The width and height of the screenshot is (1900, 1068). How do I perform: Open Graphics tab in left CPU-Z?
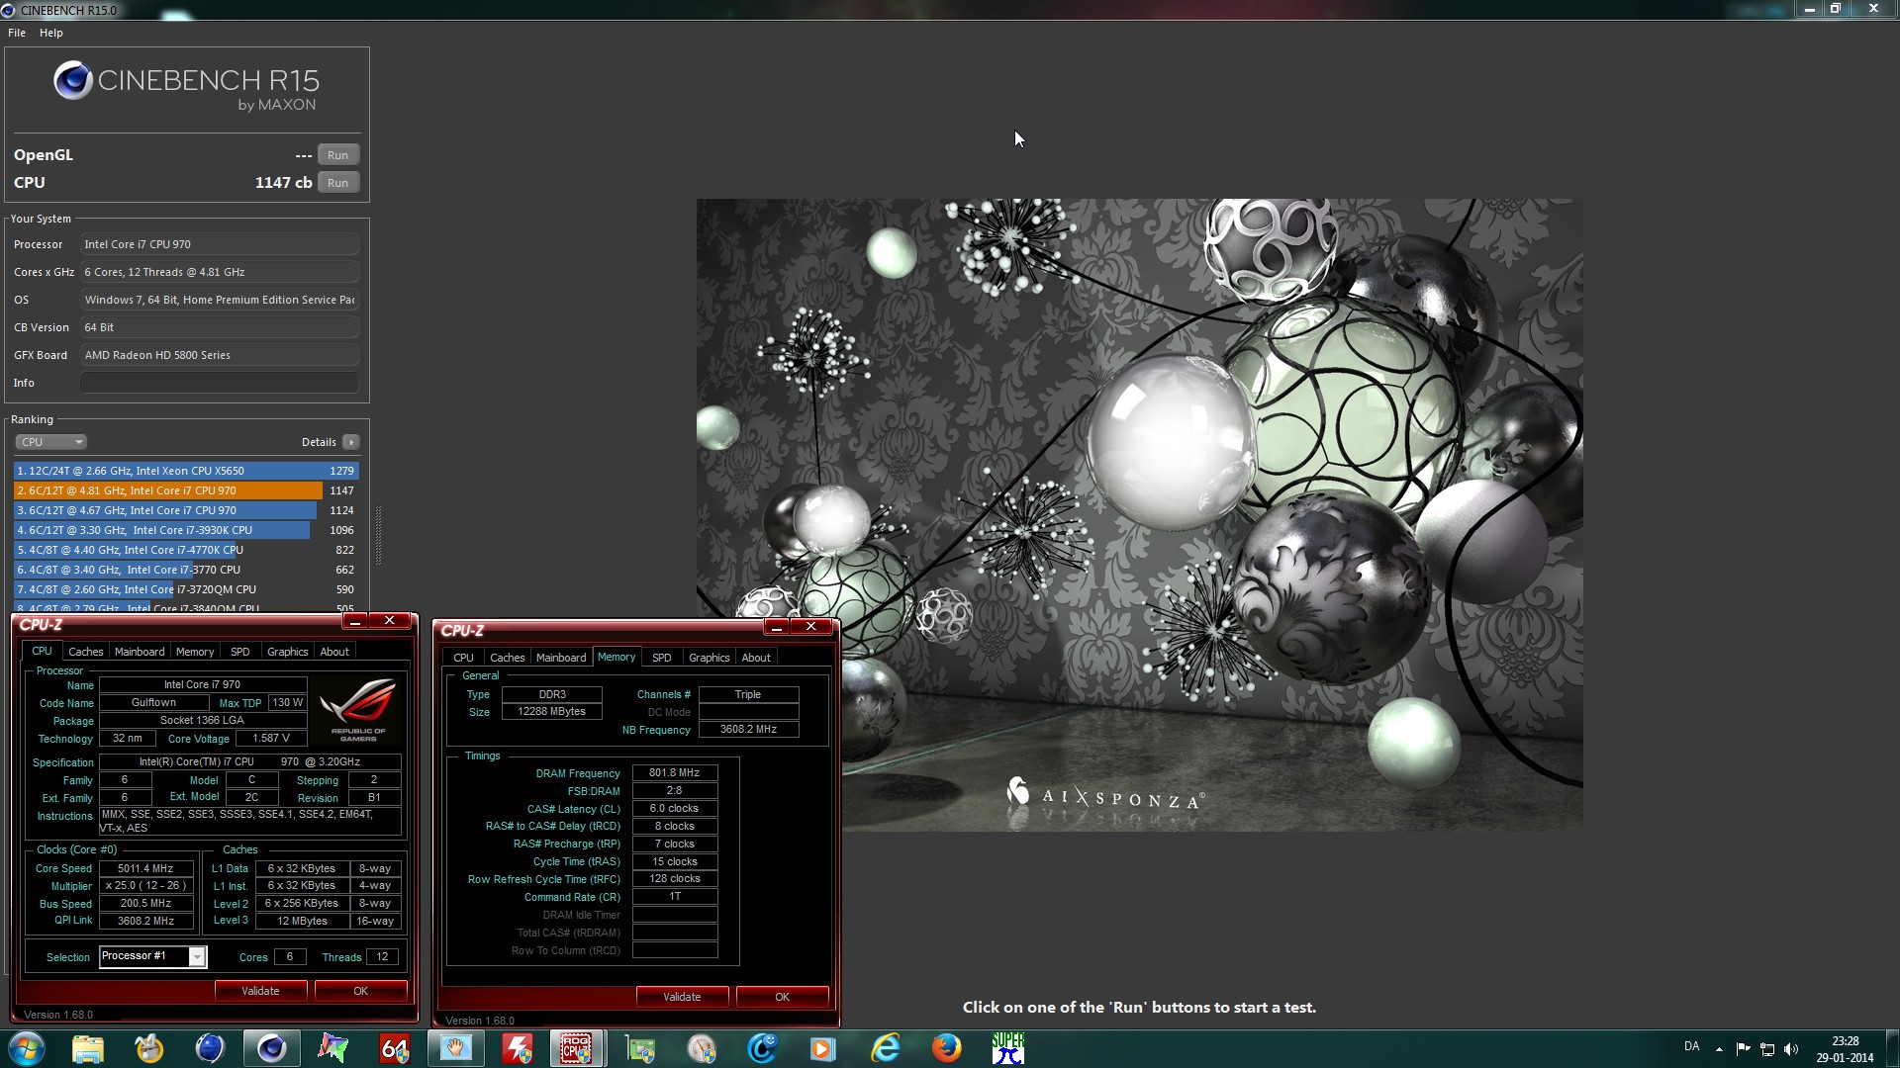pos(288,652)
